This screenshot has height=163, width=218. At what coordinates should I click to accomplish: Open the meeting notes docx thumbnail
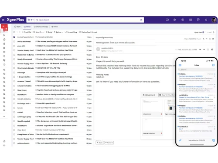pyautogui.click(x=152, y=125)
